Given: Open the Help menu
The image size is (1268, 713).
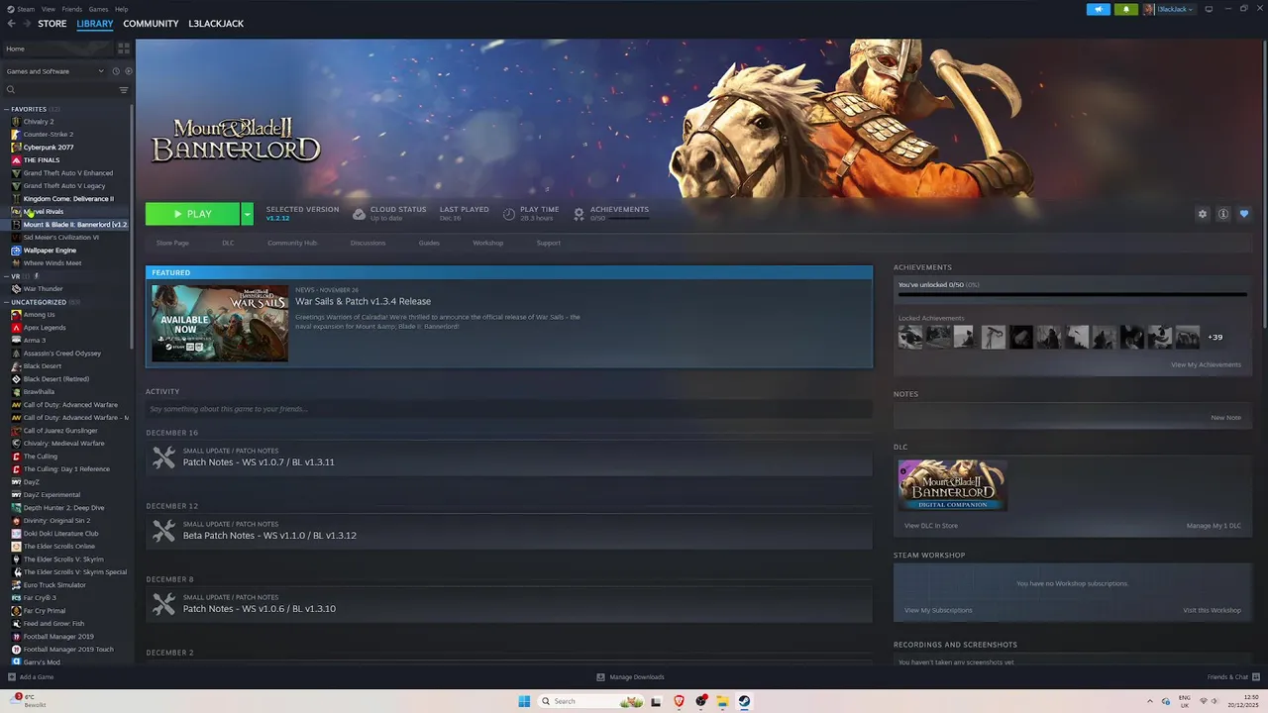Looking at the screenshot, I should 121,9.
